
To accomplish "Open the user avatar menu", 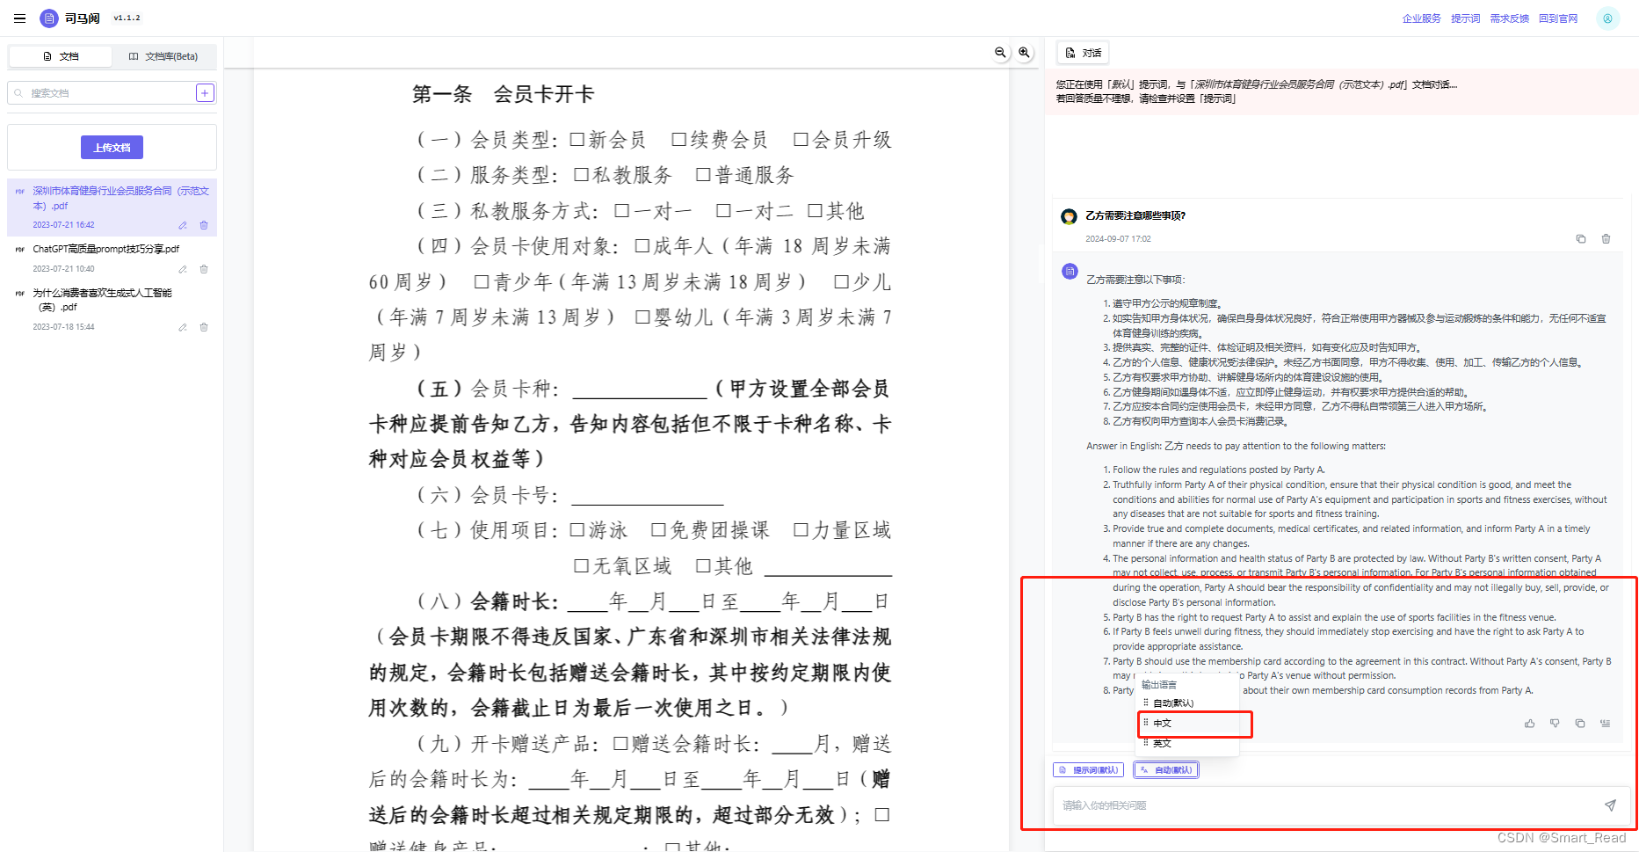I will pos(1608,18).
